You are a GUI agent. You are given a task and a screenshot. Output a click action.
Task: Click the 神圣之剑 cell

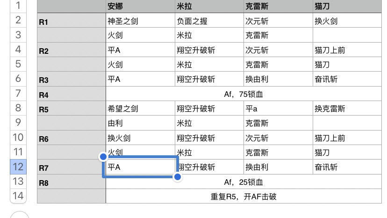point(140,21)
